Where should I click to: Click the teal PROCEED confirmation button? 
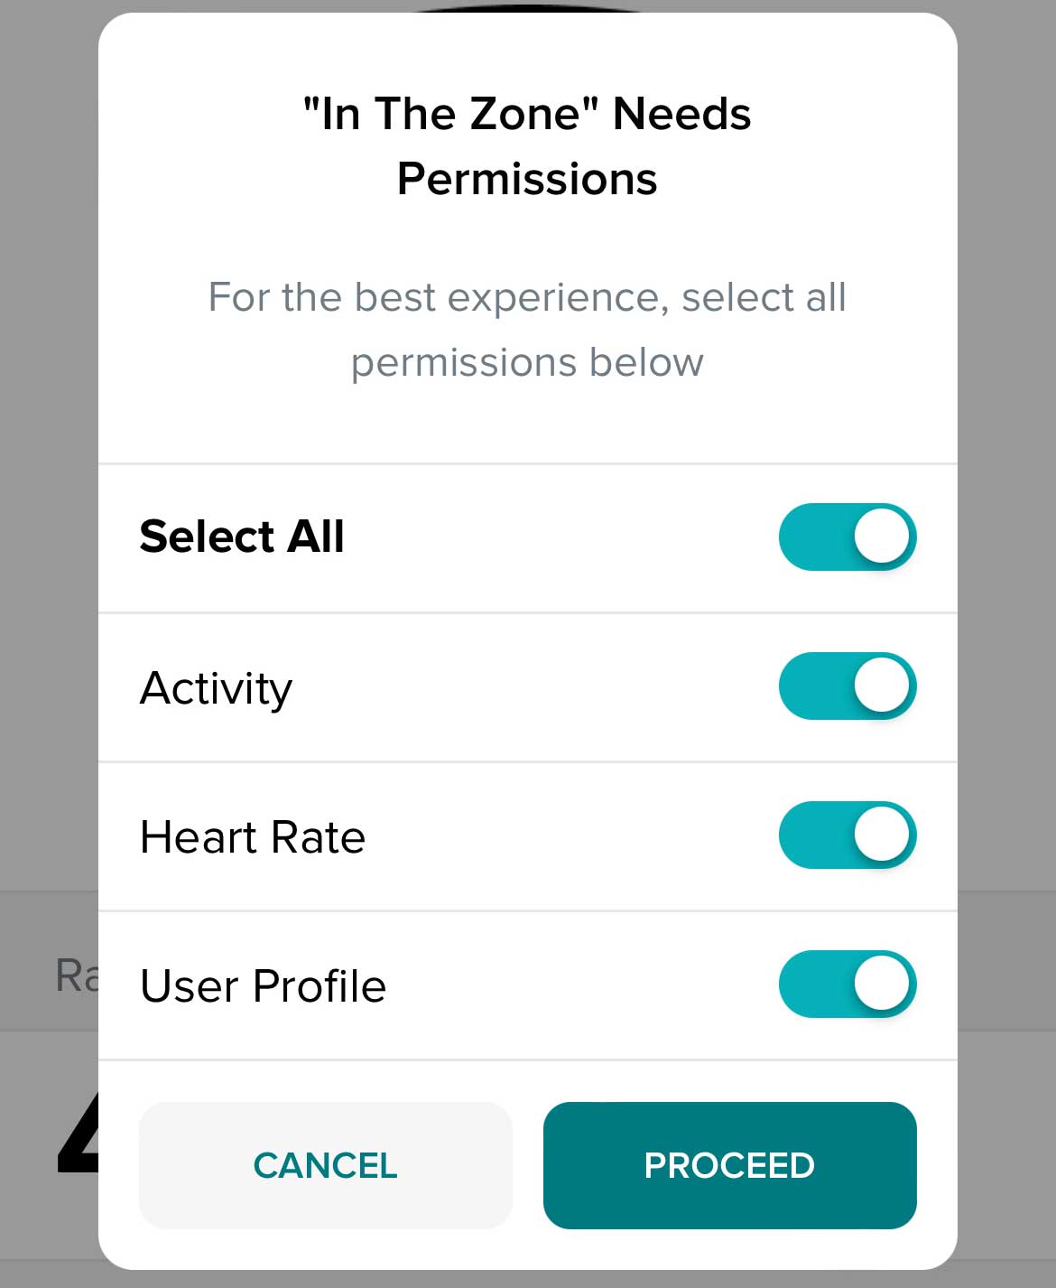coord(728,1165)
